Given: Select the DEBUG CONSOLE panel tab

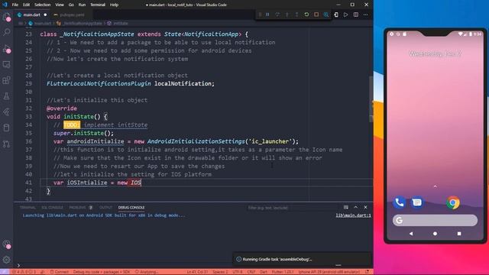Looking at the screenshot, I should point(131,208).
